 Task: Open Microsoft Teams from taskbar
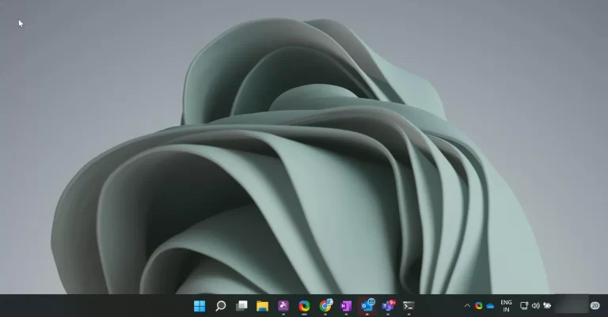[x=388, y=306]
